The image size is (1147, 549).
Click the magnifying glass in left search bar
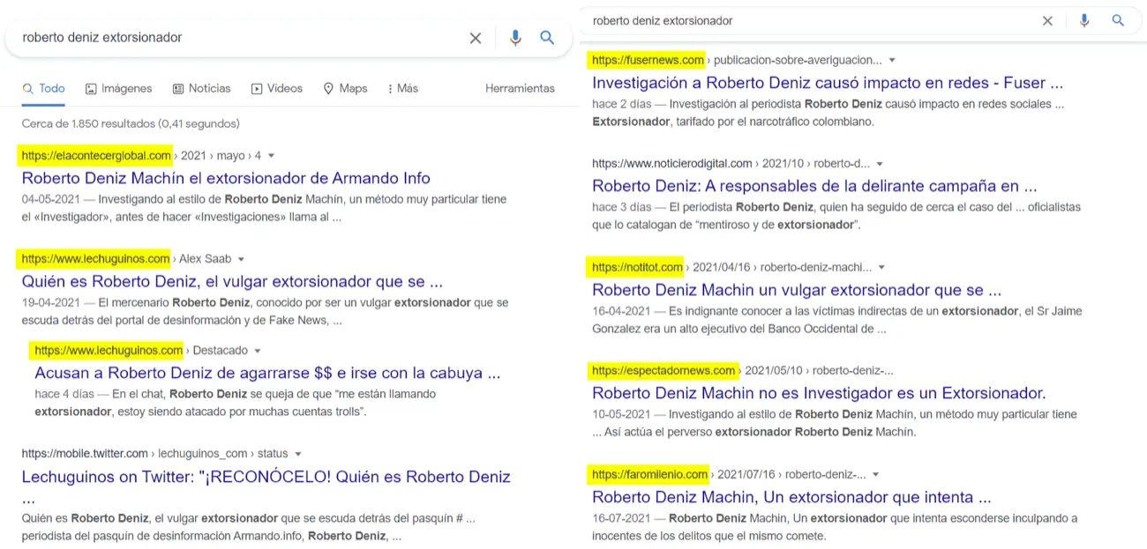(547, 38)
